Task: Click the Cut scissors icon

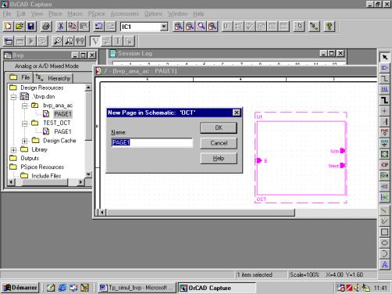Action: tap(61, 27)
